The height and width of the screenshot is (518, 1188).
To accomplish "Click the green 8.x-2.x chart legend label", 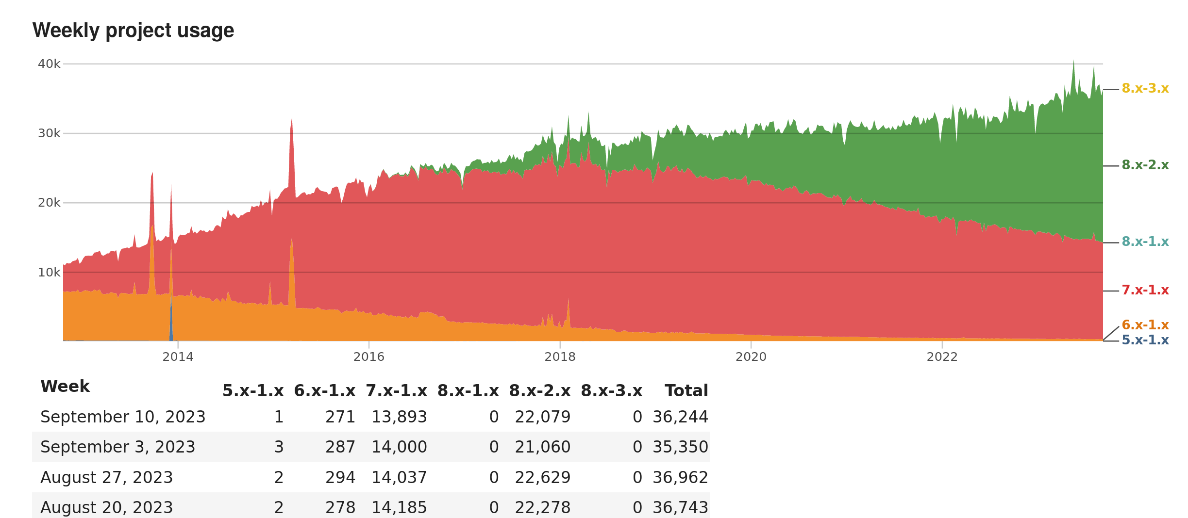I will 1145,165.
